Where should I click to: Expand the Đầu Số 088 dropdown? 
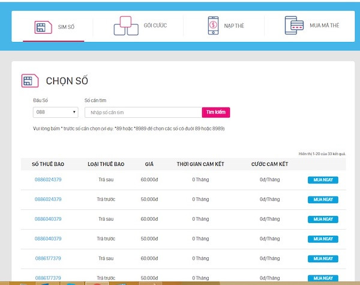tap(56, 112)
